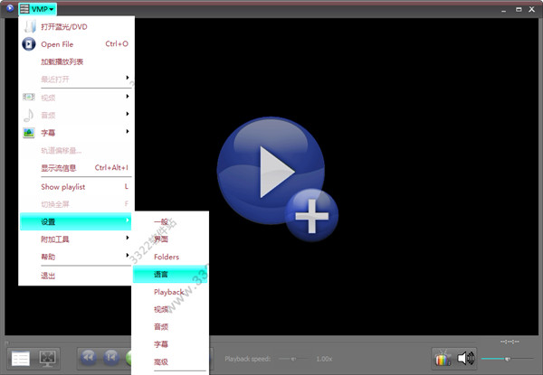
Task: Click the 打开蓝光/DVD disc icon
Action: tap(30, 26)
